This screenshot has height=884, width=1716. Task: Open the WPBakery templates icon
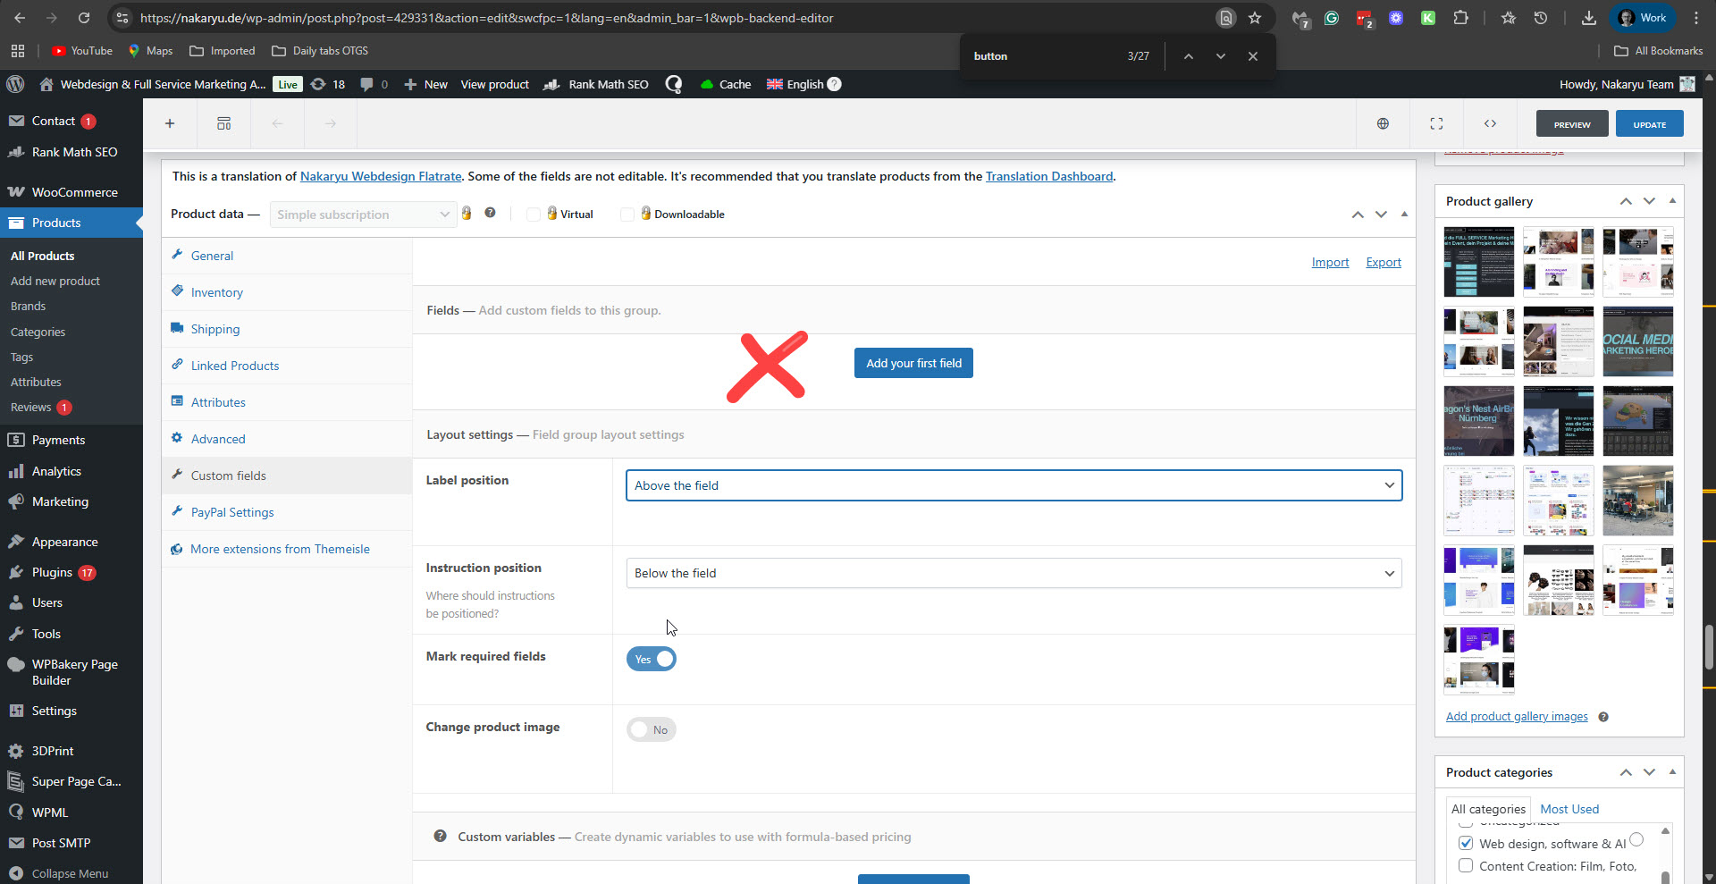click(223, 123)
